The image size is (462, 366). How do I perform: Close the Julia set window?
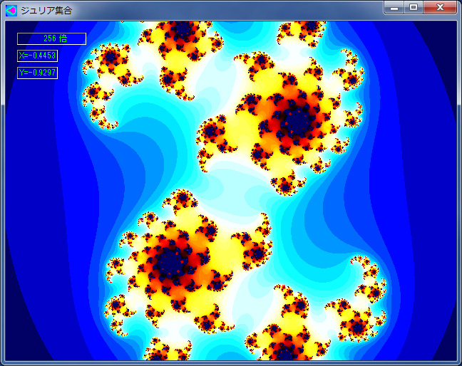pos(440,8)
